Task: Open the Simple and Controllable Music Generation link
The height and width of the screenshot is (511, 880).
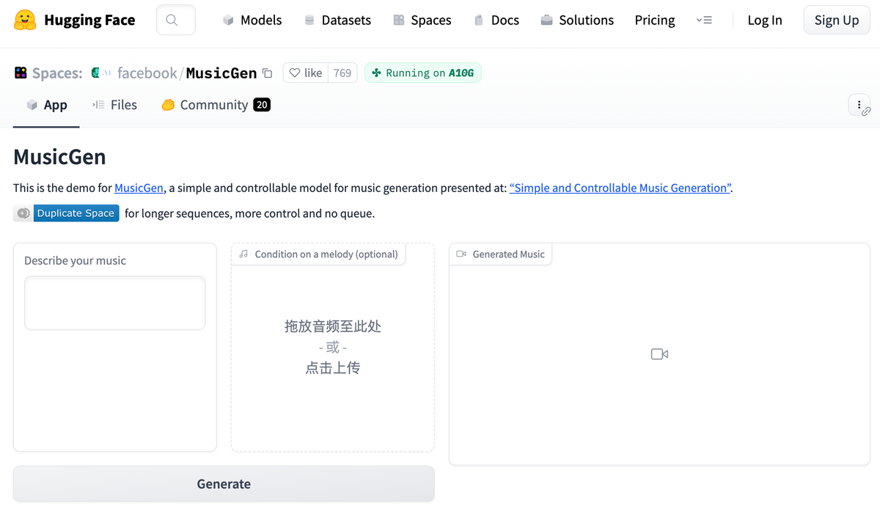Action: (620, 188)
